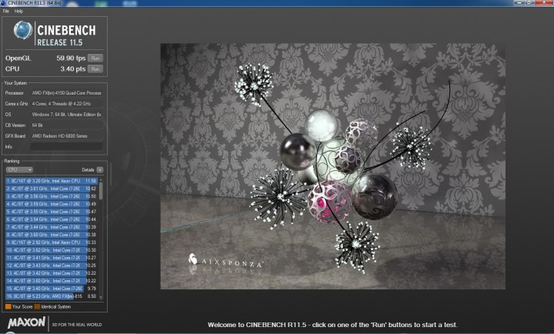Select rank 13 entry at 3.42 GHz
554x334 pixels.
(52, 273)
